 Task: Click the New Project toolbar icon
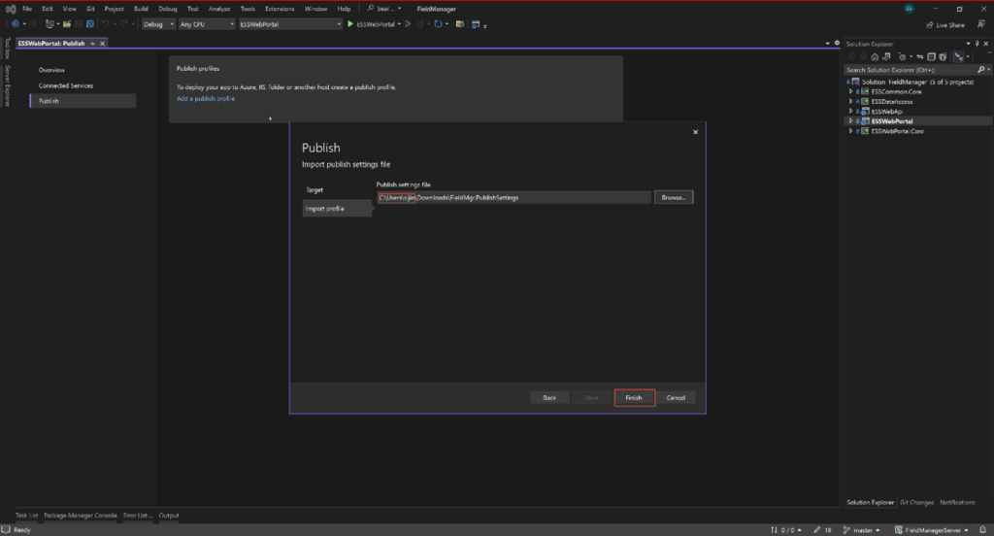tap(50, 24)
